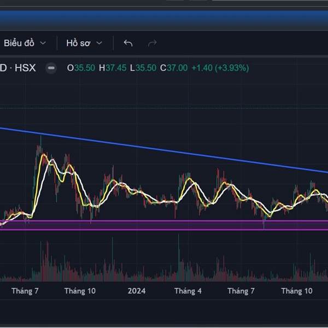This screenshot has width=328, height=328.
Task: Click the HSX exchange symbol label
Action: [25, 68]
